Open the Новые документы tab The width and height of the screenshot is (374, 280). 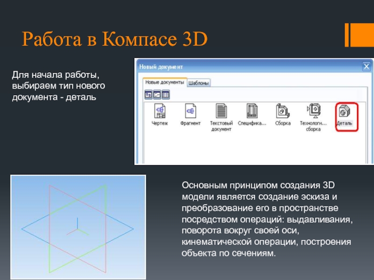pyautogui.click(x=165, y=83)
